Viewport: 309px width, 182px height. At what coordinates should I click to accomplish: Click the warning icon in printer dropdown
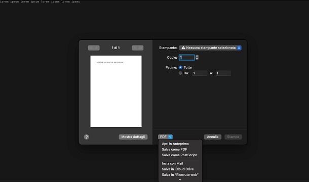pos(183,48)
